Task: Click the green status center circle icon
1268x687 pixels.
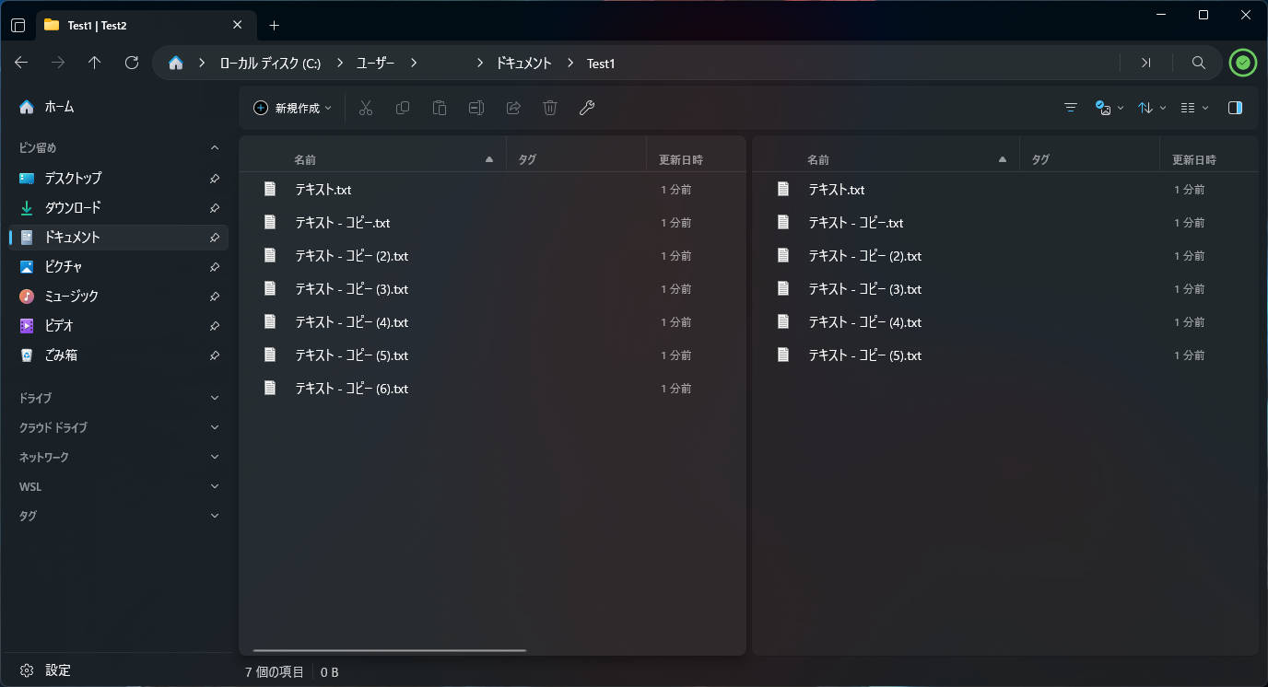Action: point(1243,63)
